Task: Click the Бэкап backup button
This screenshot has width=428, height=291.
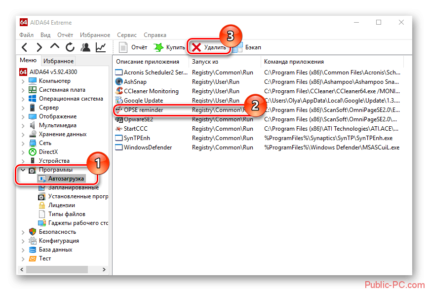Action: click(x=247, y=47)
